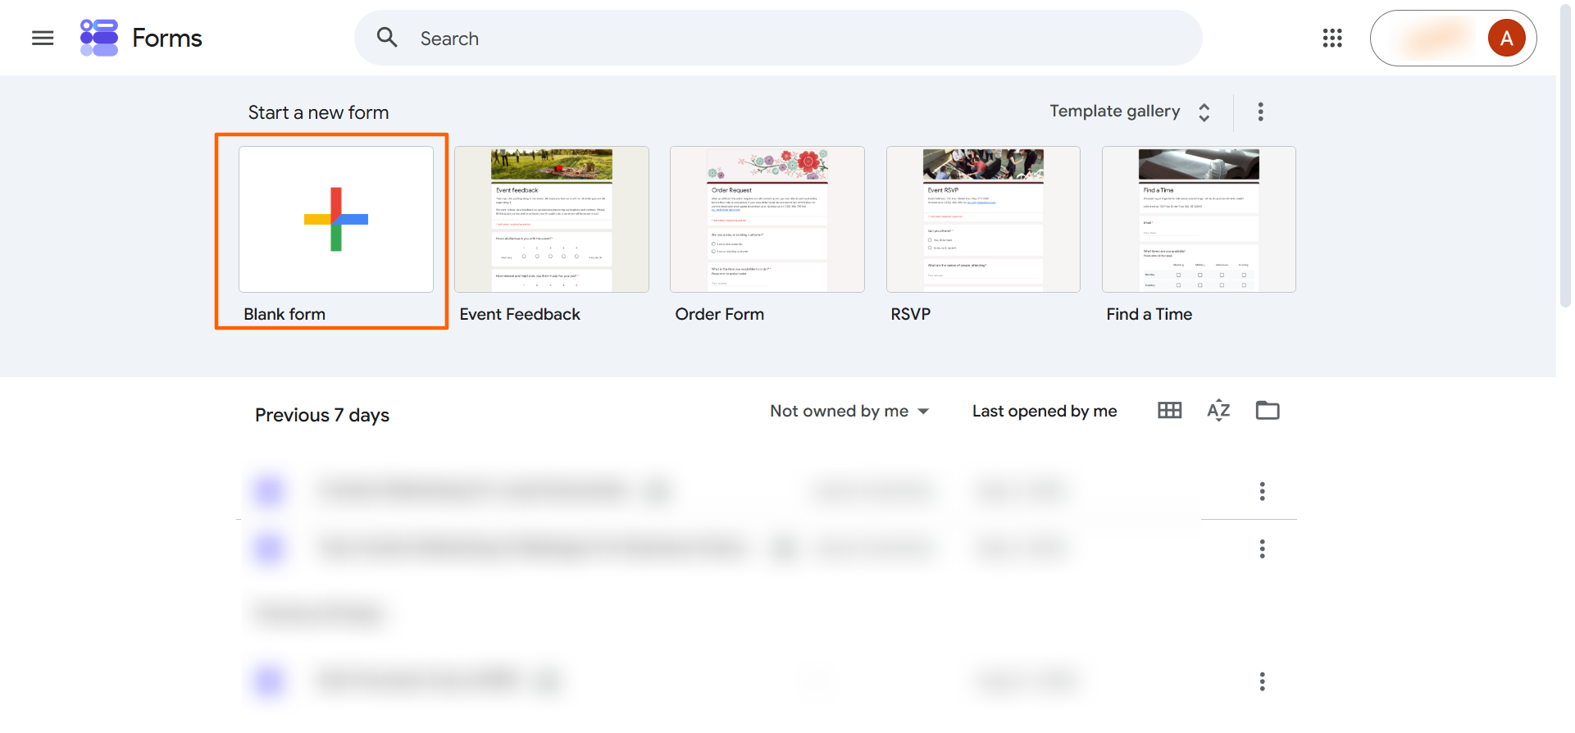The width and height of the screenshot is (1575, 733).
Task: Open more options for first listed form
Action: [x=1263, y=491]
